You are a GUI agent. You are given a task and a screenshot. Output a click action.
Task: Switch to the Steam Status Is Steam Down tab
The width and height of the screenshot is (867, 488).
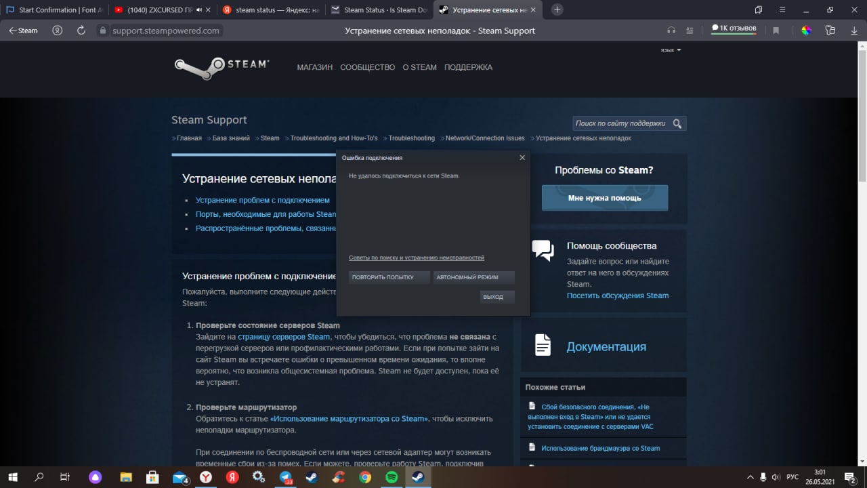pyautogui.click(x=379, y=9)
